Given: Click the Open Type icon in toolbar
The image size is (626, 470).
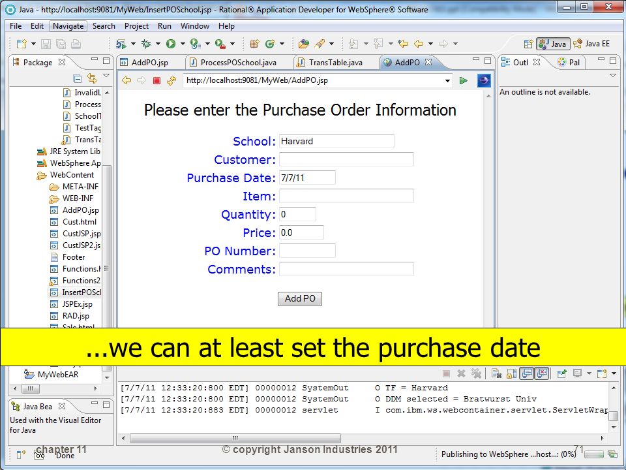Looking at the screenshot, I should pos(304,44).
